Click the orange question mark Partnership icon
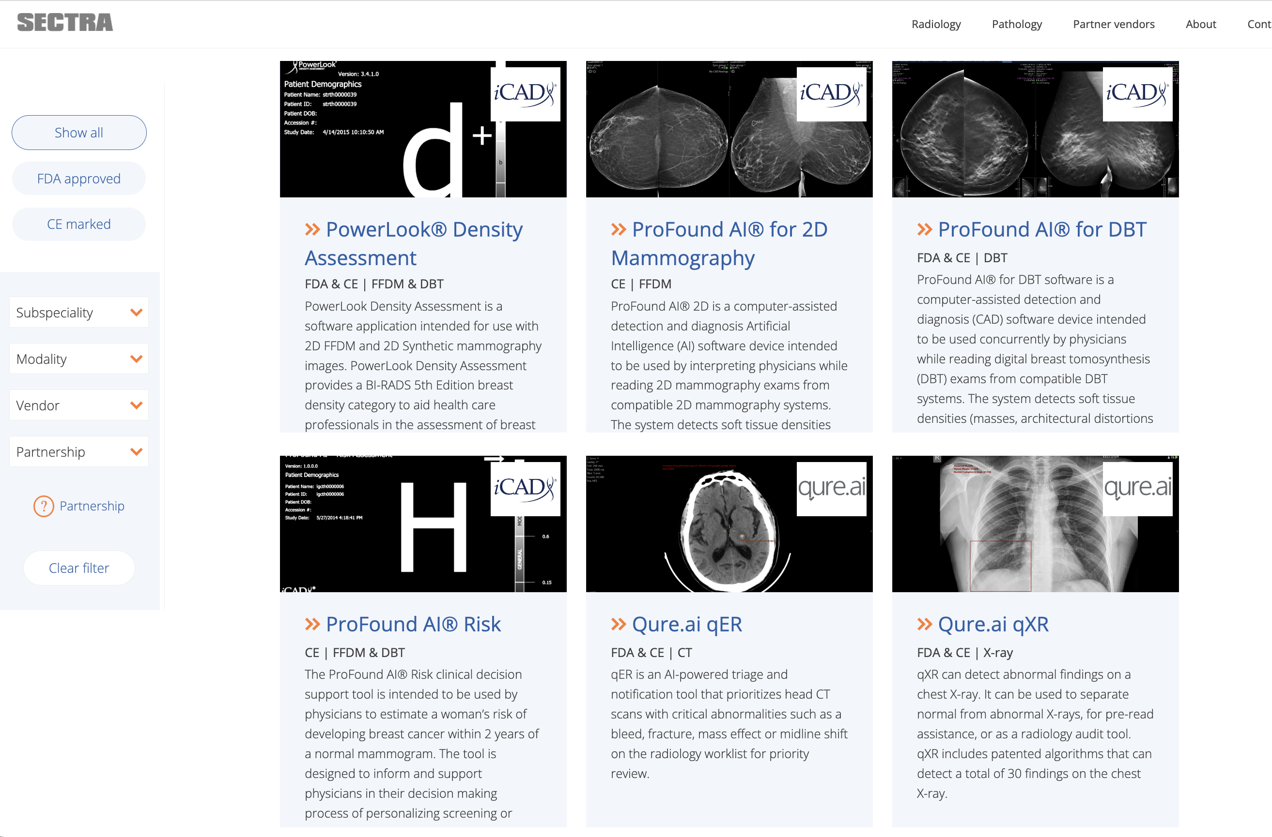 pos(44,506)
